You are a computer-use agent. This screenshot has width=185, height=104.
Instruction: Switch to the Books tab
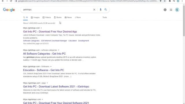coord(58,17)
